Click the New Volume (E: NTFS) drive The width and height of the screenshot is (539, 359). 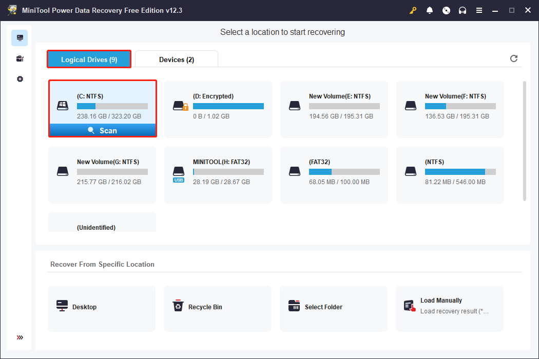tap(334, 109)
